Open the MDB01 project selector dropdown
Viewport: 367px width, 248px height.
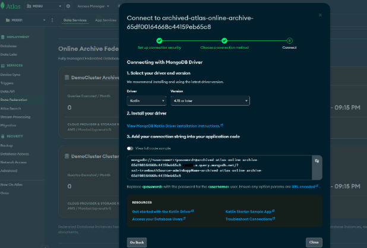click(x=26, y=20)
